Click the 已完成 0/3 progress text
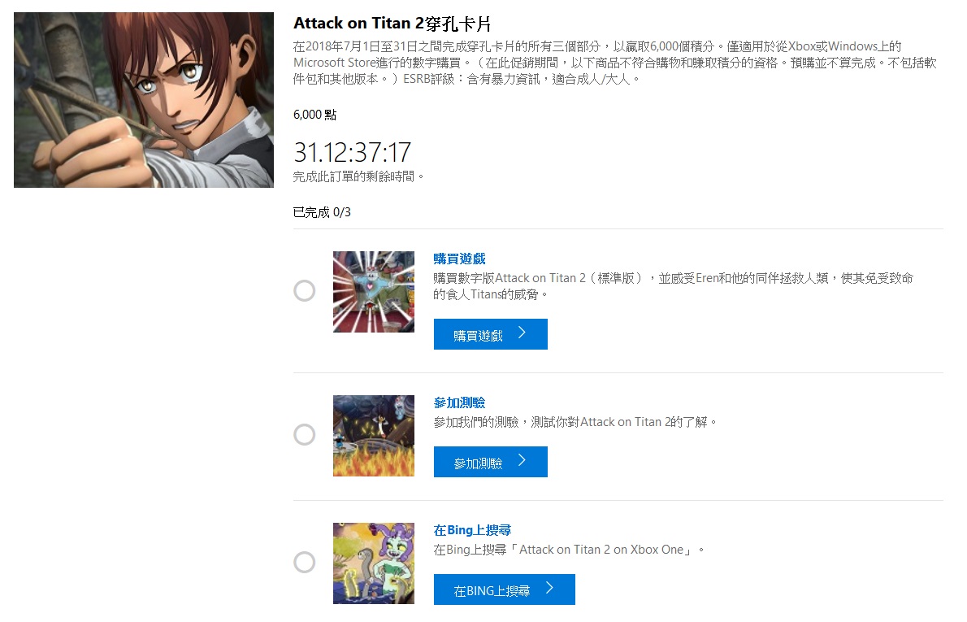Screen dimensions: 967x622 tap(322, 212)
